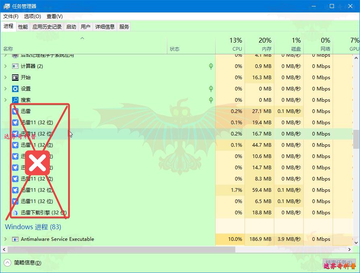
Task: Click the 迅雷下载引擎 engine icon
Action: (15, 213)
